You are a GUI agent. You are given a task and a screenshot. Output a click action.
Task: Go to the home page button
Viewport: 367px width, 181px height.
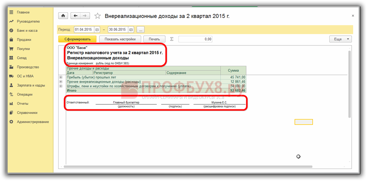pos(63,16)
